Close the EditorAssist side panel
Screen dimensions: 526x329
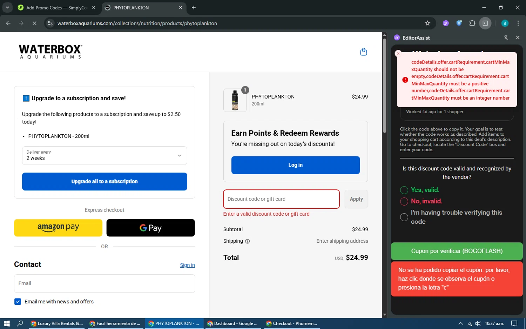pos(518,38)
